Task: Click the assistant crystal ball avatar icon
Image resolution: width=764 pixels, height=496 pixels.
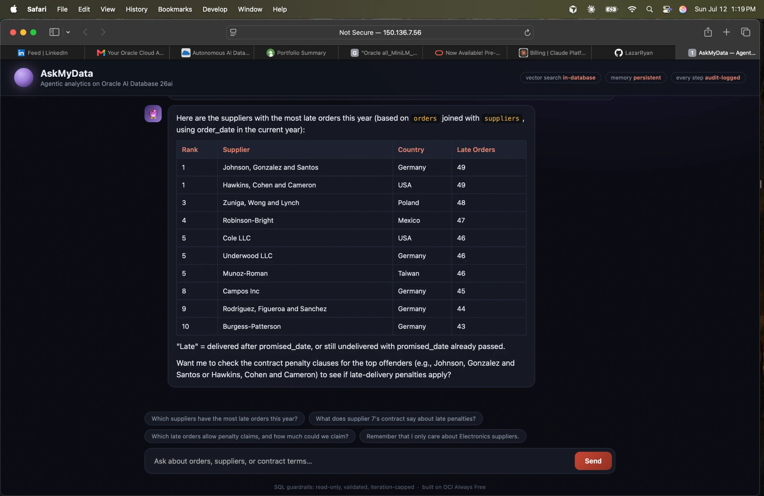Action: point(153,114)
